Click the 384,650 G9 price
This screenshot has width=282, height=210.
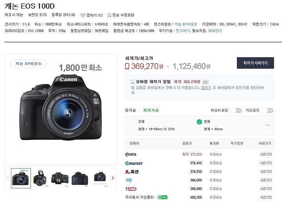pyautogui.click(x=196, y=180)
